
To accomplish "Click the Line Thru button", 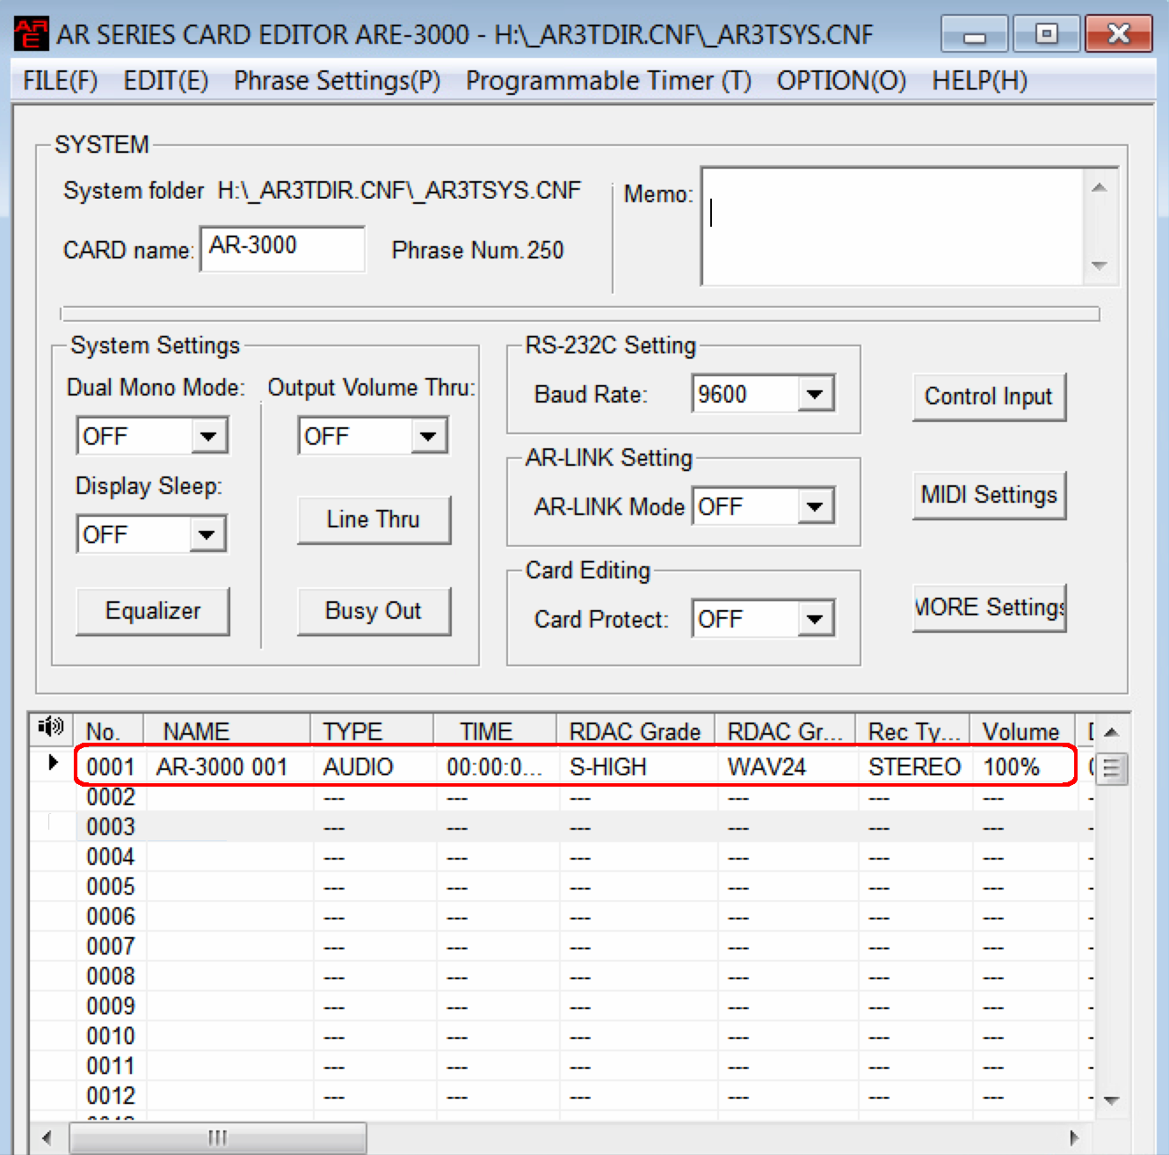I will (x=374, y=519).
